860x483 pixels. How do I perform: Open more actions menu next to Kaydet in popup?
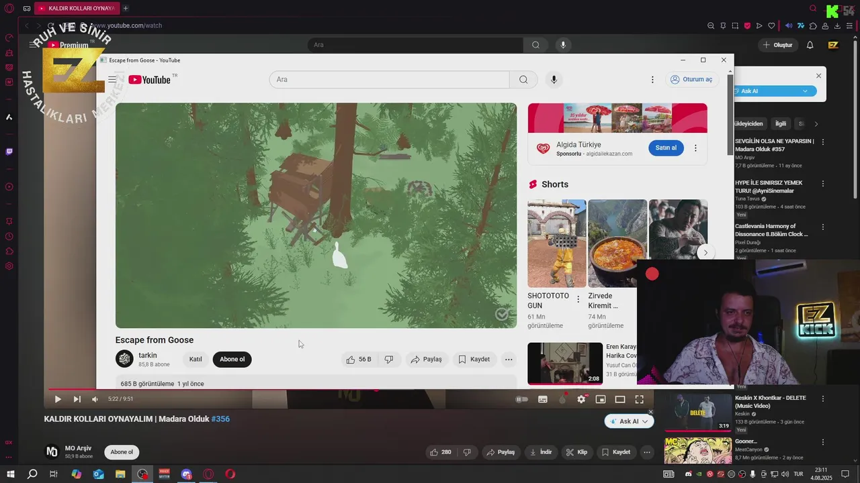click(x=509, y=360)
